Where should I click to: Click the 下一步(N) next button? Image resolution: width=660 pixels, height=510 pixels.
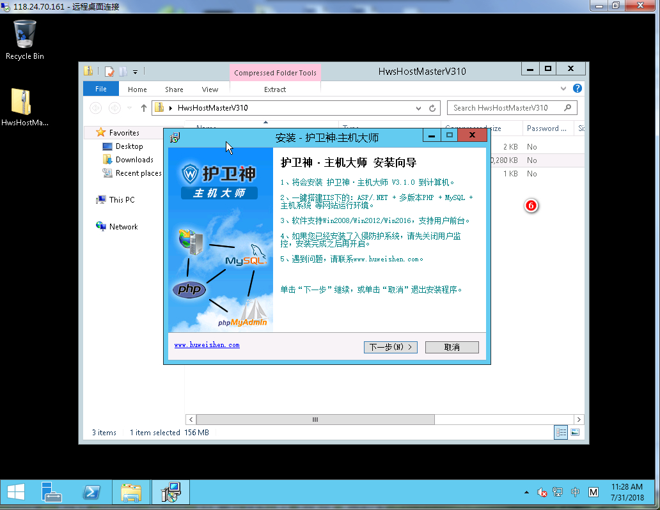pyautogui.click(x=390, y=347)
